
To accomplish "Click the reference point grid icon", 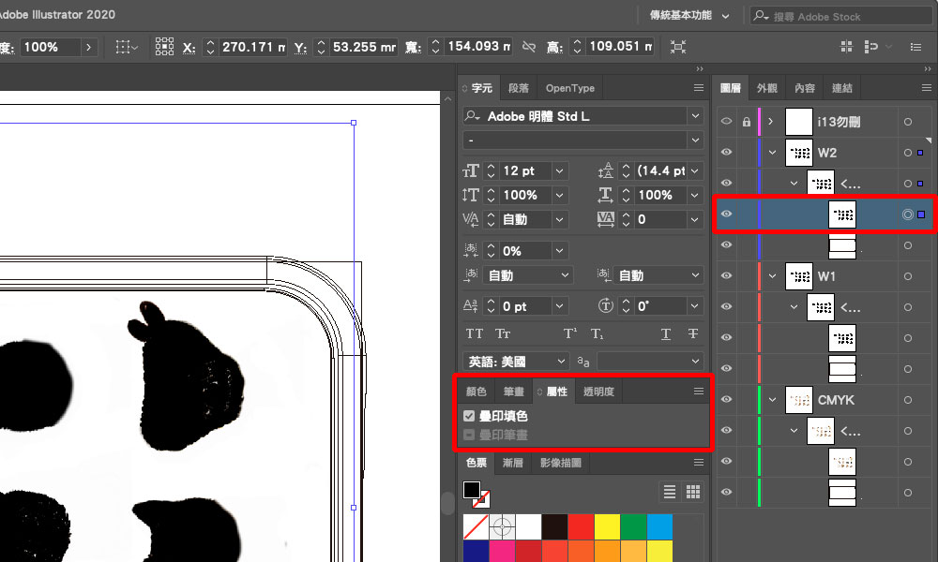I will 165,47.
